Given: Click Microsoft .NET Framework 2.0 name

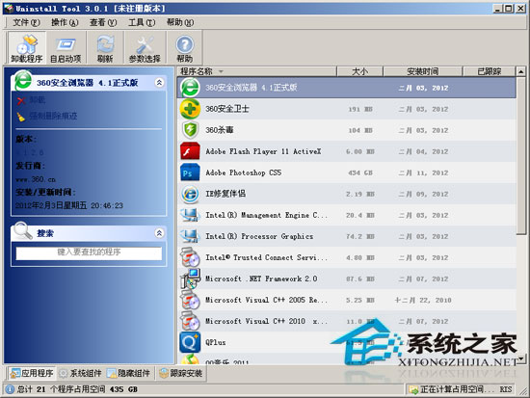Looking at the screenshot, I should (x=261, y=279).
